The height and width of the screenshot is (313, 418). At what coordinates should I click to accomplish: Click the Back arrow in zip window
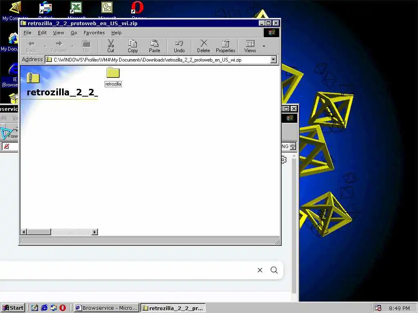(31, 46)
